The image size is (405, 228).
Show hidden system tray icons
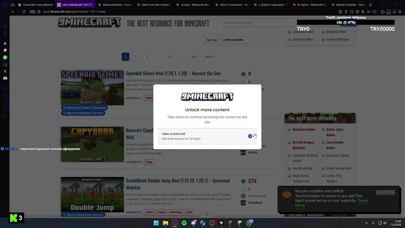[x=366, y=223]
